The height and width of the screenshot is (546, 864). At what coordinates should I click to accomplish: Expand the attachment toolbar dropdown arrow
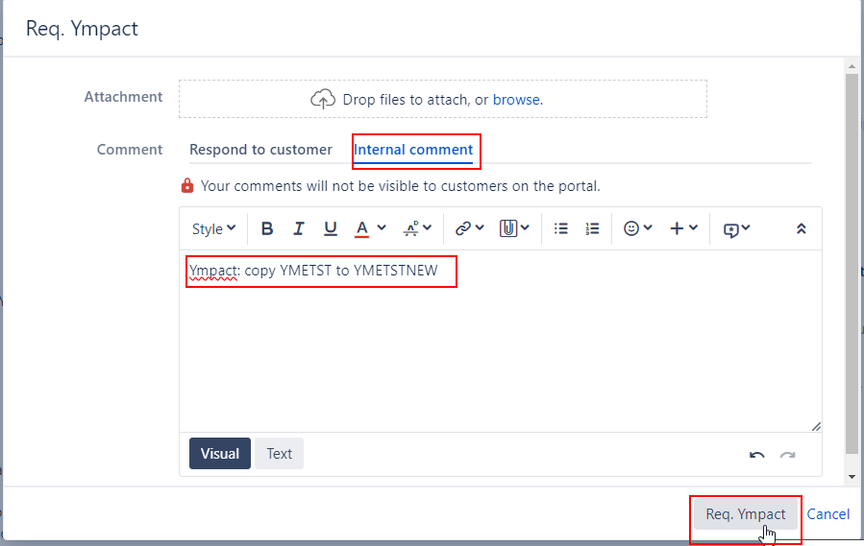(525, 227)
